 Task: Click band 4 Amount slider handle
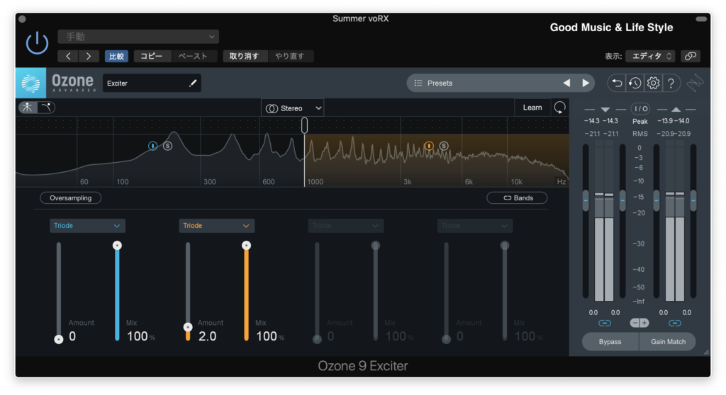447,340
